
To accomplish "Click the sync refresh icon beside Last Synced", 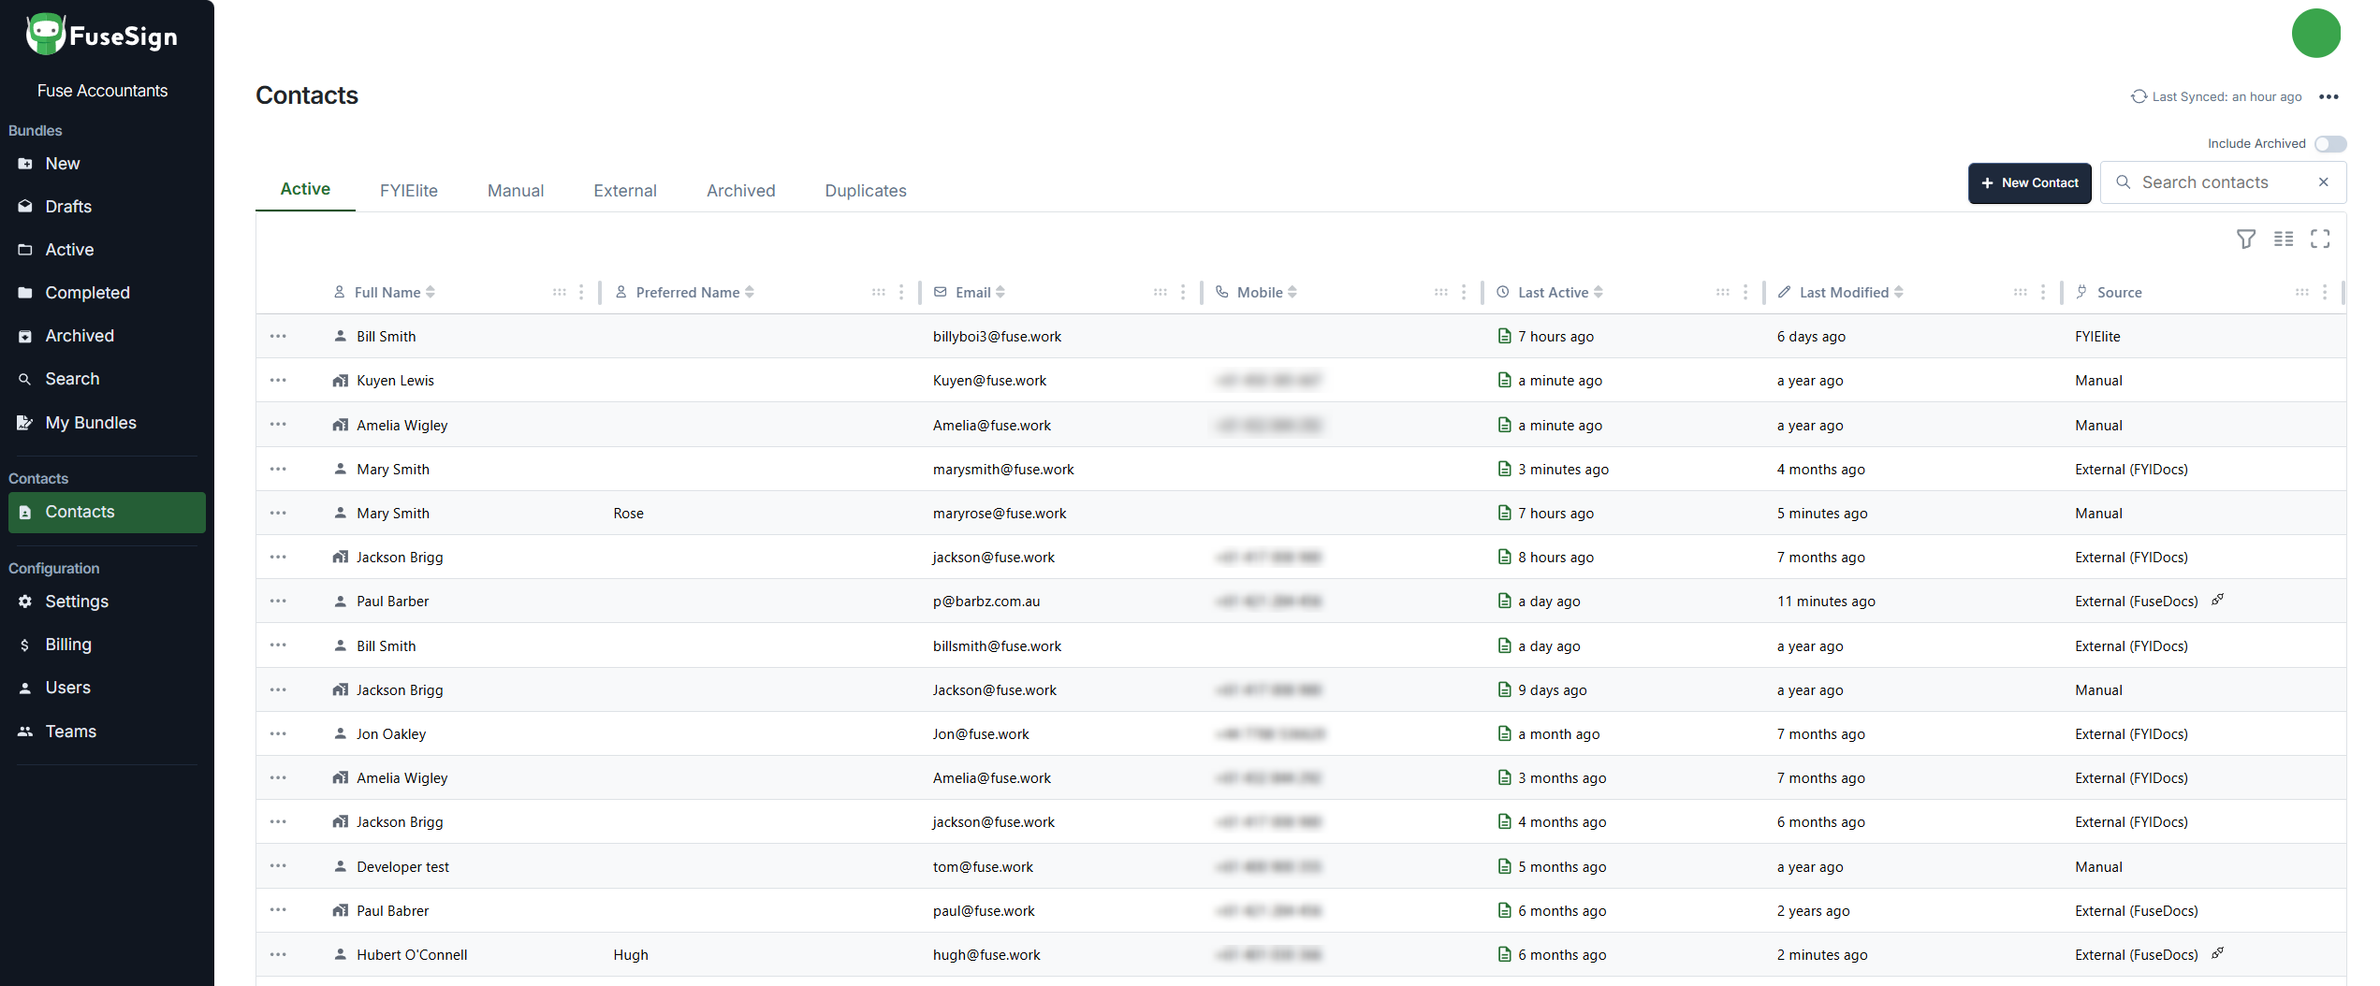I will (x=2139, y=96).
